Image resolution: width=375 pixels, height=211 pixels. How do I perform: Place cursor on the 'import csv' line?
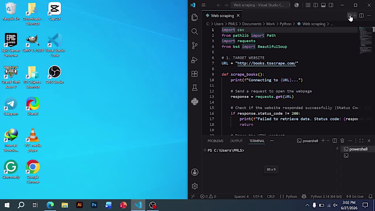233,30
